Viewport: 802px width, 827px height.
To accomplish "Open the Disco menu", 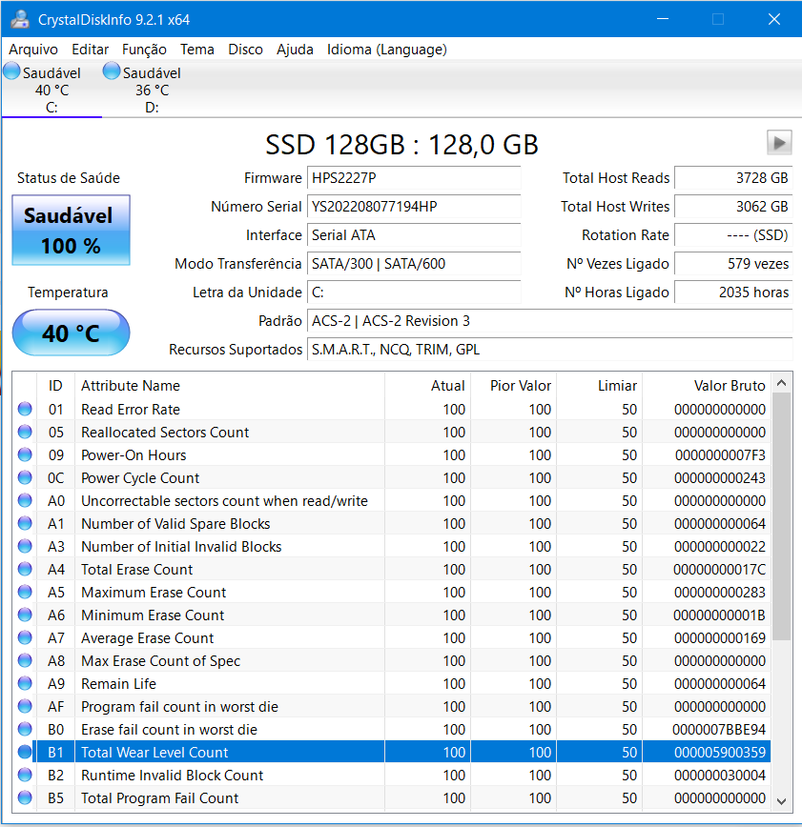I will tap(245, 50).
